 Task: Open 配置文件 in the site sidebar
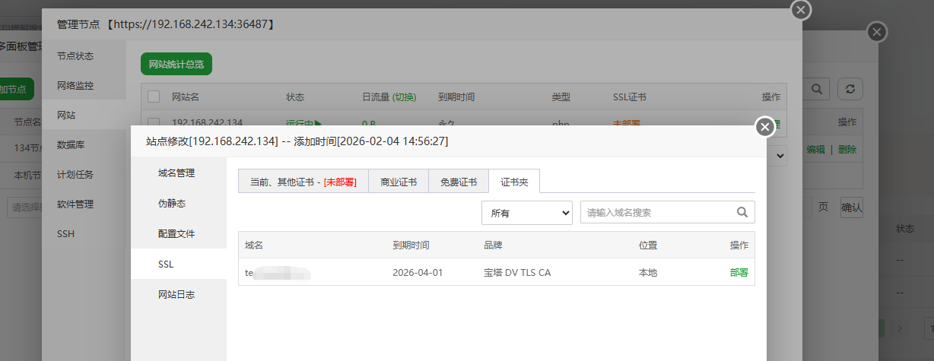tap(176, 233)
